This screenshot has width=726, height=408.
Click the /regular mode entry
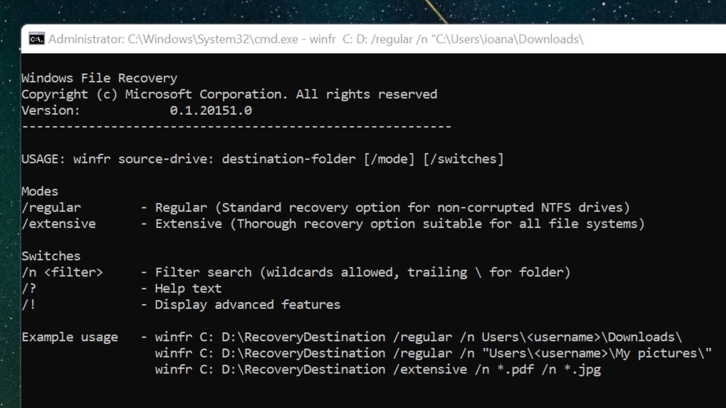[x=51, y=208]
